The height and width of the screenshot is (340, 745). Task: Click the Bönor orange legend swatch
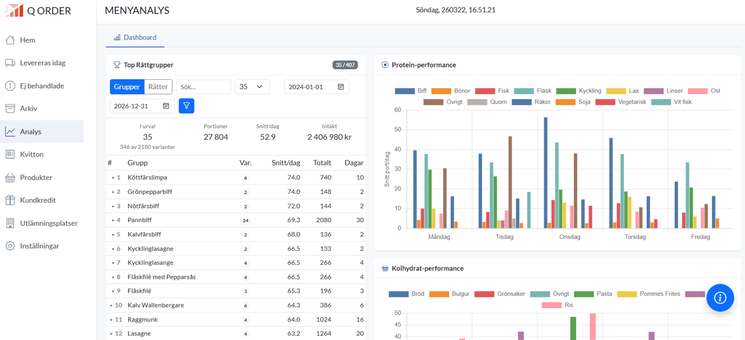pyautogui.click(x=441, y=91)
